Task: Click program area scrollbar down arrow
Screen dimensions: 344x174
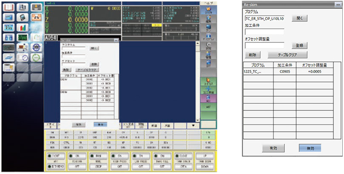Action: [x=198, y=120]
